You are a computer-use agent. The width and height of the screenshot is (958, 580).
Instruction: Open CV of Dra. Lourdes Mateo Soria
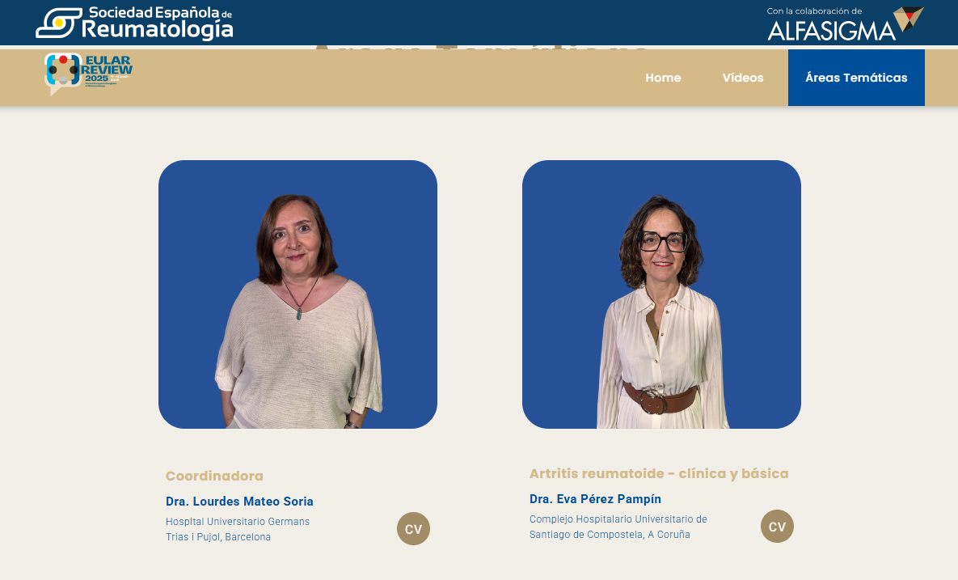coord(414,529)
